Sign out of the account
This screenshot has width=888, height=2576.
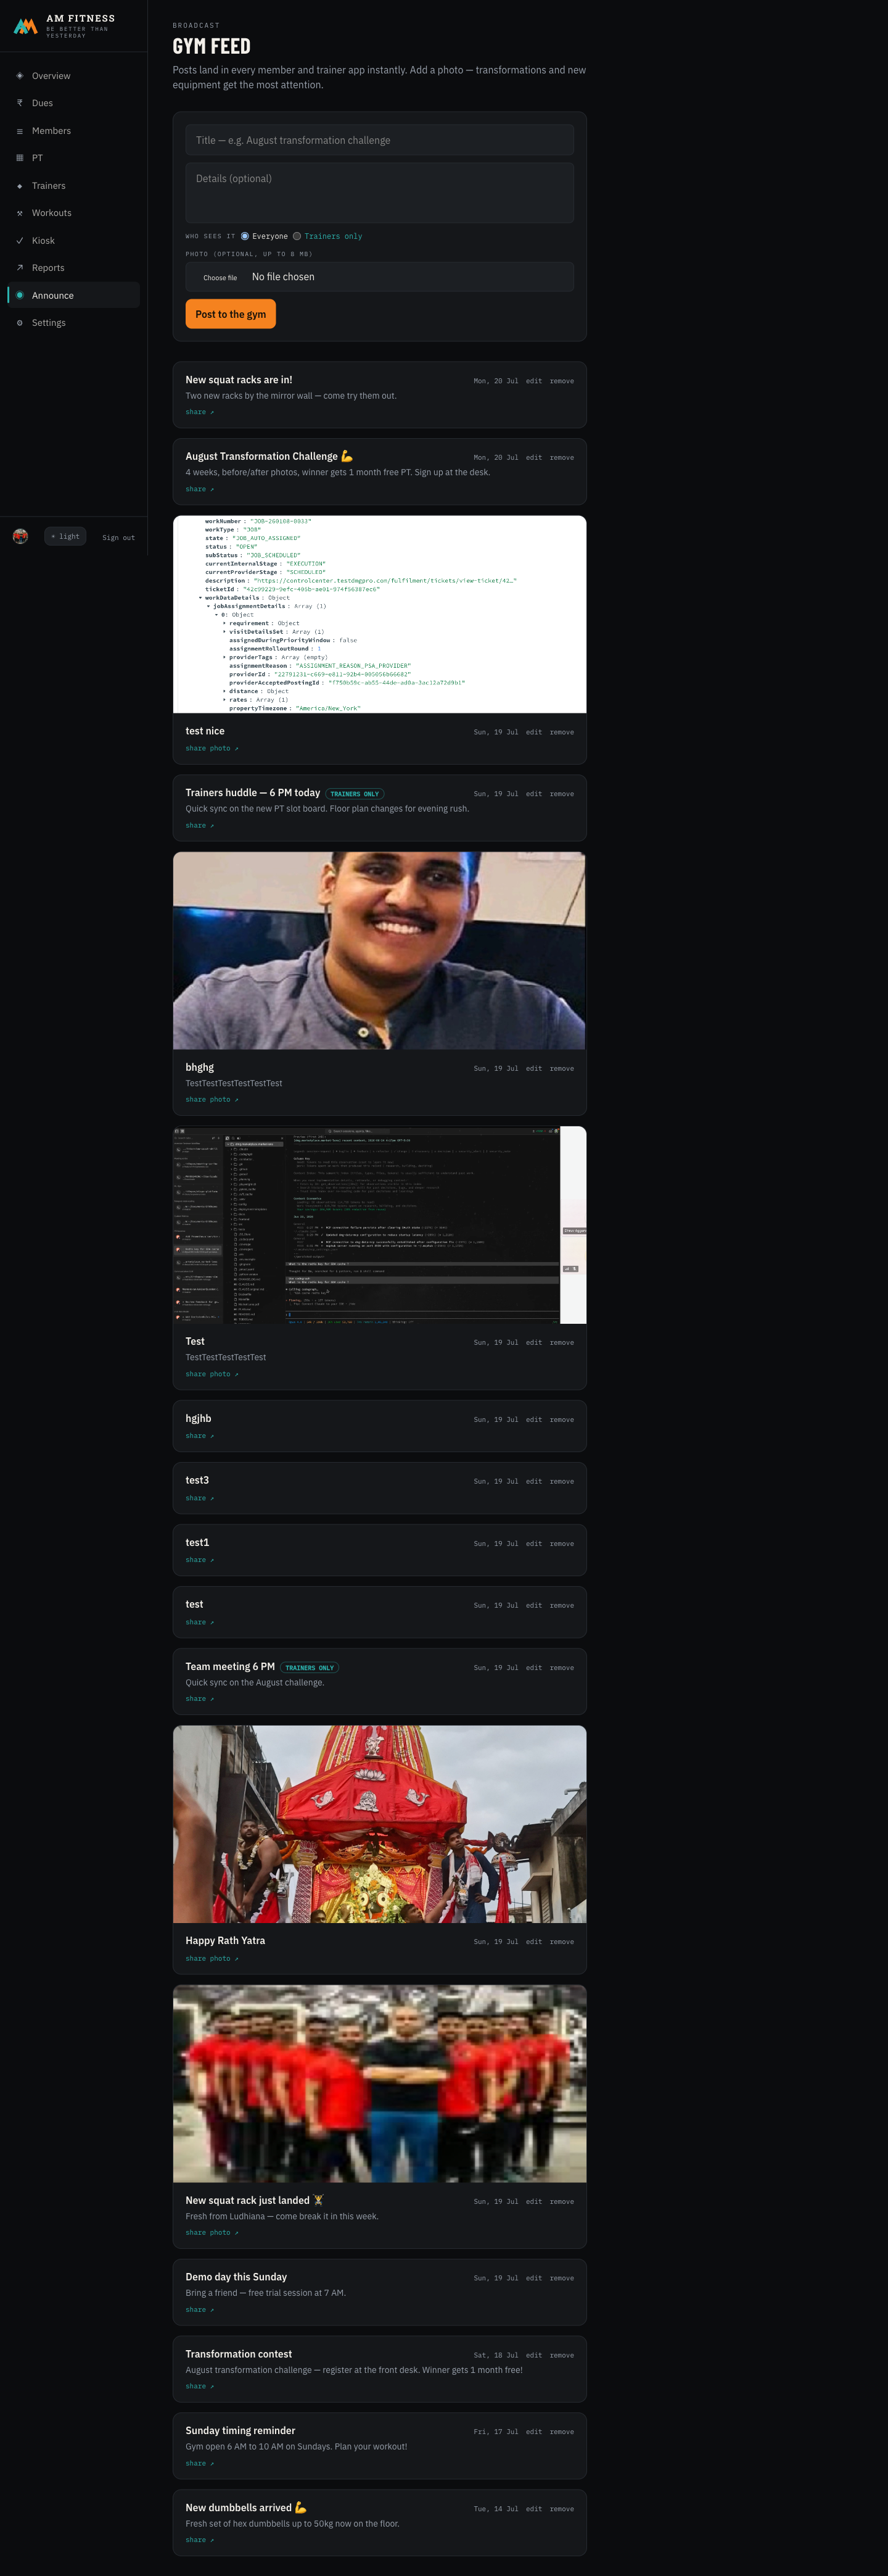[118, 537]
